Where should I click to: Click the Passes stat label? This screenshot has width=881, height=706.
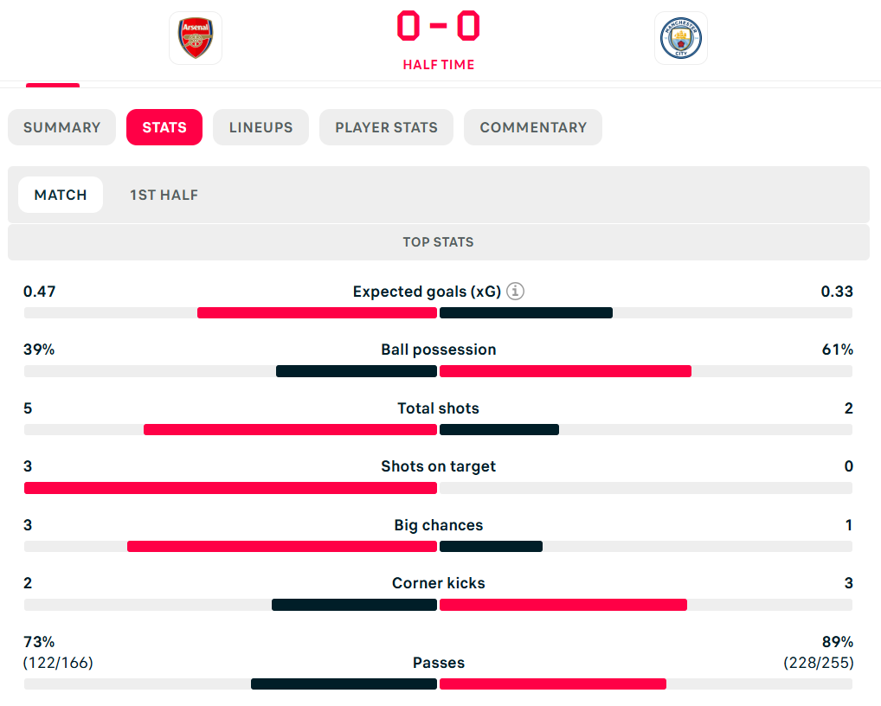coord(438,663)
